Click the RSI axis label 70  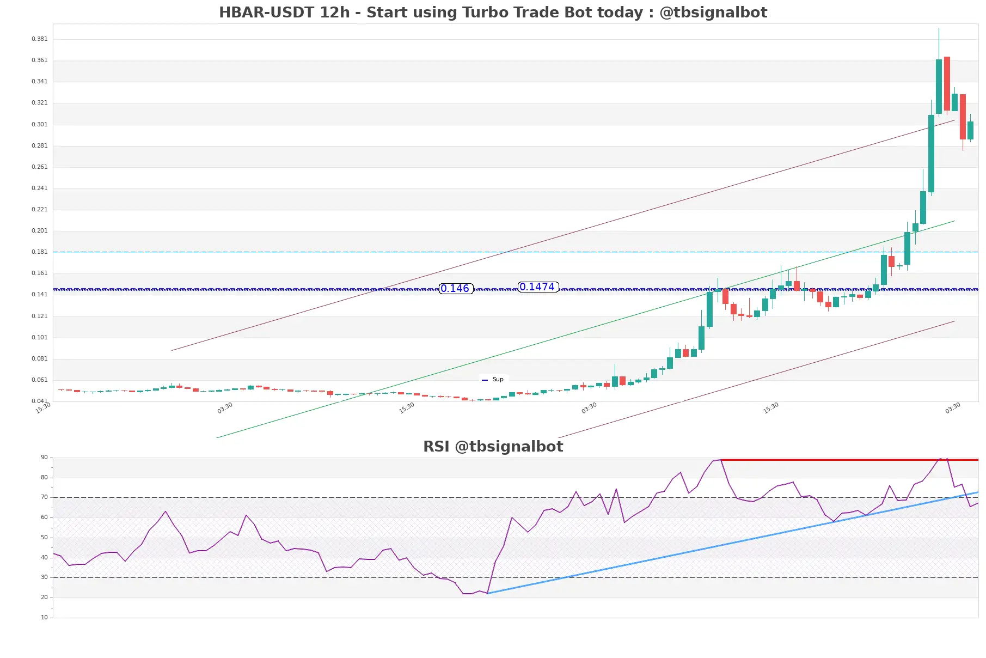(44, 497)
